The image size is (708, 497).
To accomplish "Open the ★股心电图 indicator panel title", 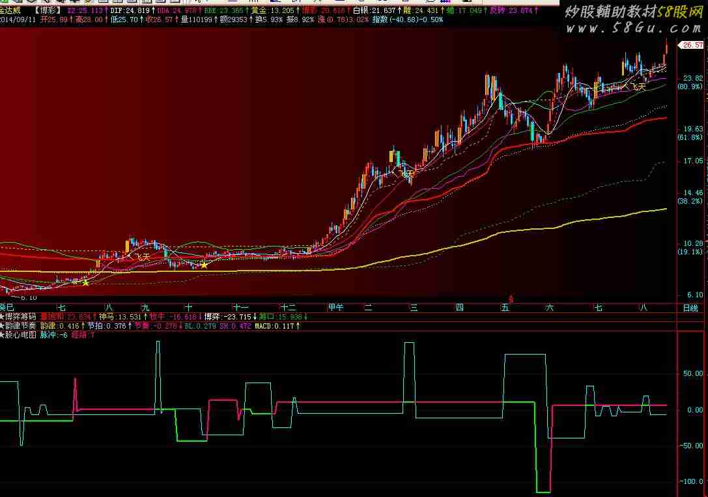I will click(18, 334).
